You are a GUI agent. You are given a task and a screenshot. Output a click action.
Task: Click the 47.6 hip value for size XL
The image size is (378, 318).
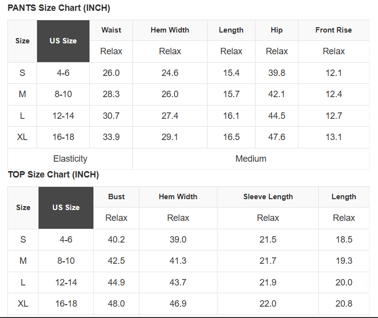pos(277,137)
